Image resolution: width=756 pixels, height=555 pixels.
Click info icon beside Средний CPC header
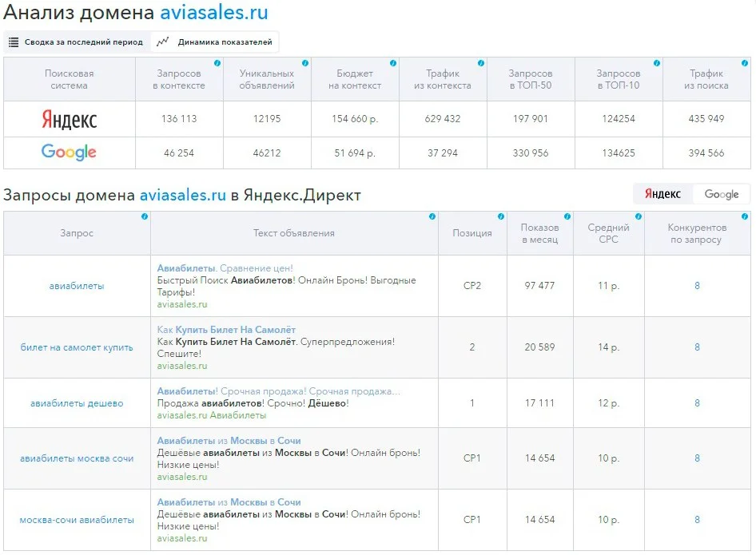[x=638, y=216]
